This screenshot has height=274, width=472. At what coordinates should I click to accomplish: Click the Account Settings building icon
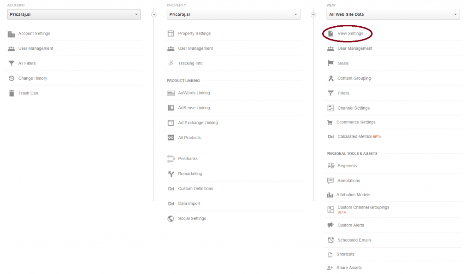click(x=12, y=34)
